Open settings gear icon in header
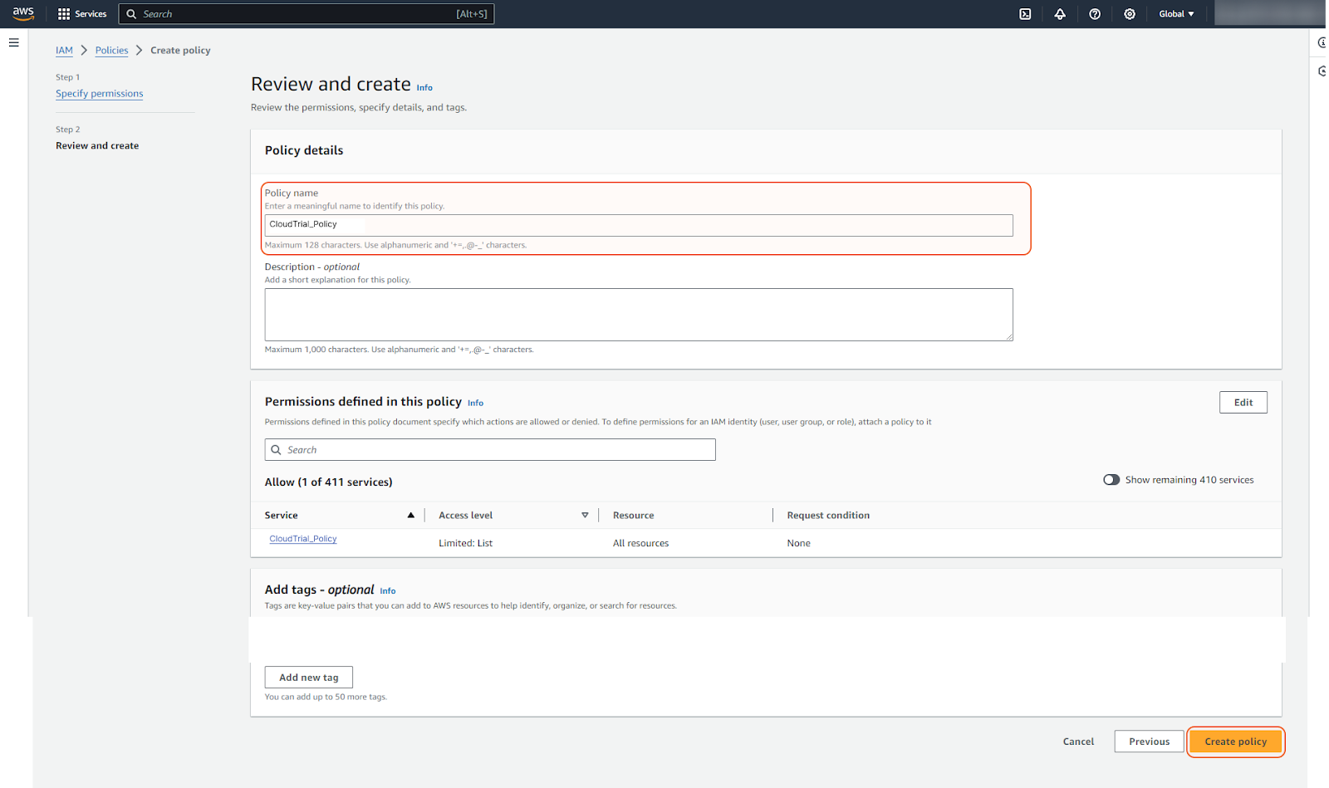 1130,14
